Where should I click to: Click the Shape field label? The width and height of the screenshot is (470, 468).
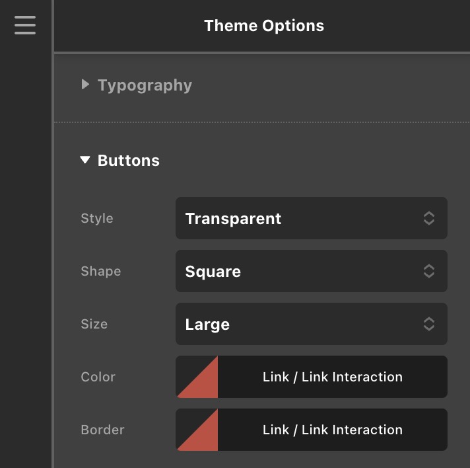click(x=100, y=271)
